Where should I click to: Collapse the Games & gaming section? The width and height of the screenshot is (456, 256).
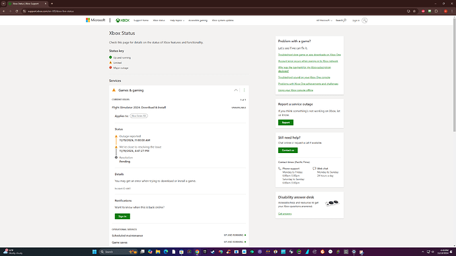[236, 90]
